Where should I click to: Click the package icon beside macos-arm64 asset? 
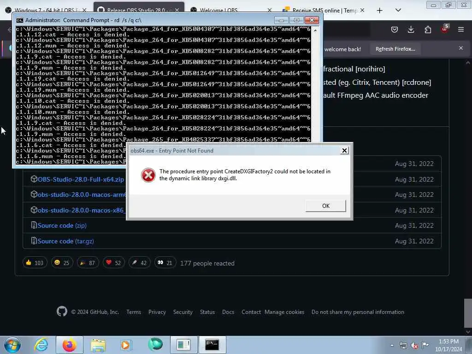34,194
